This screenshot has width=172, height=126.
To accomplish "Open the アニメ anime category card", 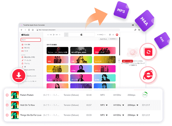I will tap(57, 78).
